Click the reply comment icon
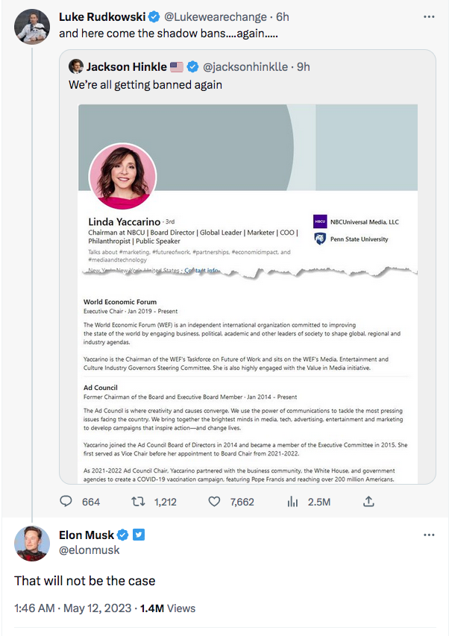The image size is (449, 636). pos(66,502)
